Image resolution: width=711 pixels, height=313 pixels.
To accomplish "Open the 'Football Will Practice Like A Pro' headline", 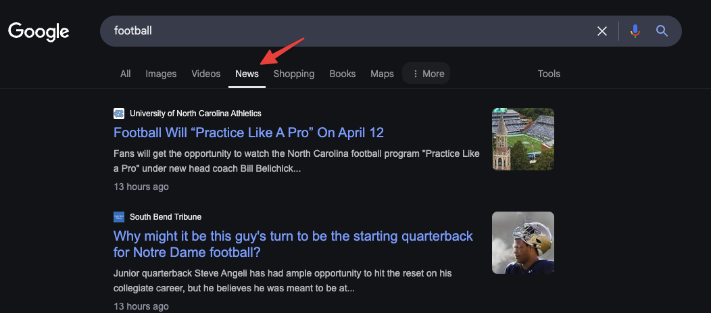I will coord(249,133).
